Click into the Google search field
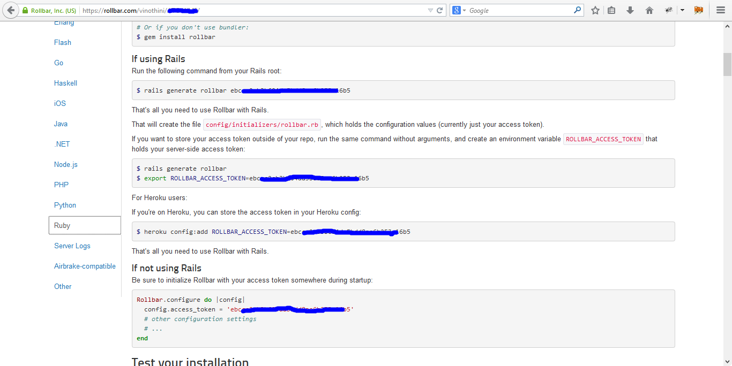Viewport: 732px width, 366px height. click(x=520, y=10)
